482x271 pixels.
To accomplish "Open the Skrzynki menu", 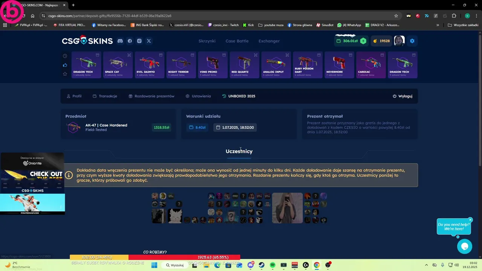I will [207, 41].
